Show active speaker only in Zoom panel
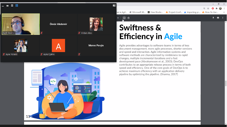The width and height of the screenshot is (227, 127). [x=7, y=5]
